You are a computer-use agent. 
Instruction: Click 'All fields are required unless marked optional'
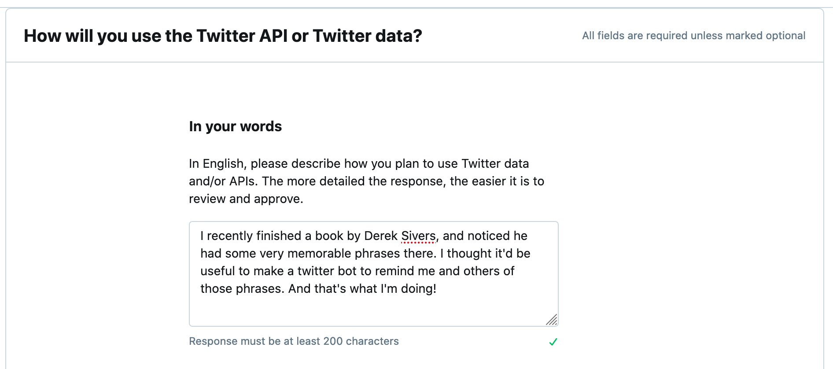pos(693,36)
